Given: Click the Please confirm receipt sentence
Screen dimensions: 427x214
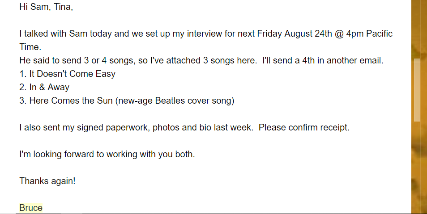Looking at the screenshot, I should (x=304, y=127).
